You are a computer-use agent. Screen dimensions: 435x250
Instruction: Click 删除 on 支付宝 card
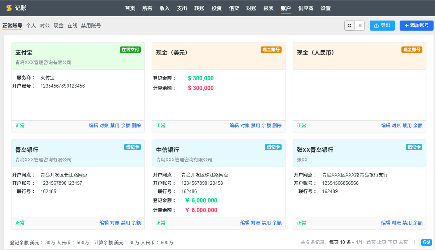tap(136, 126)
